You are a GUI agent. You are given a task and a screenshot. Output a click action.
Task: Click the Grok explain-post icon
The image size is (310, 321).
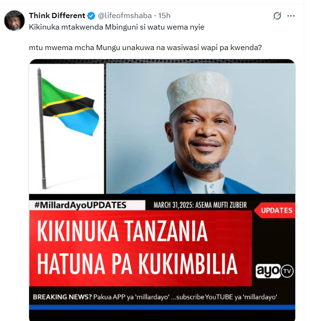point(277,16)
